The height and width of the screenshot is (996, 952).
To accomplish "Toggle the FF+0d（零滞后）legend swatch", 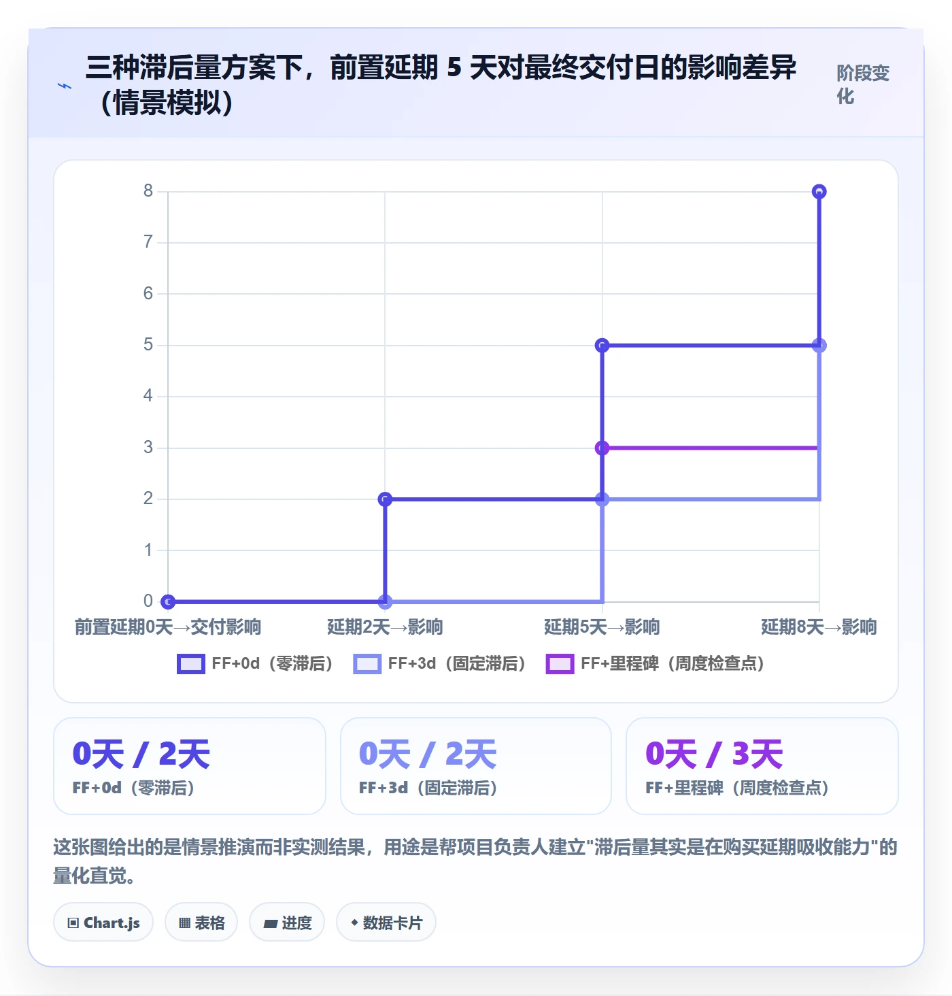I will (x=190, y=664).
